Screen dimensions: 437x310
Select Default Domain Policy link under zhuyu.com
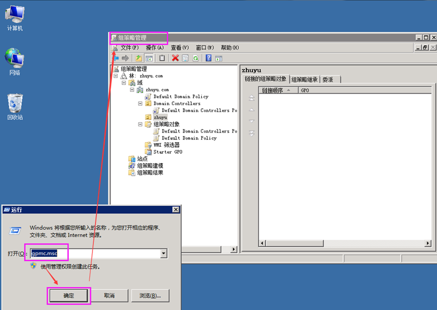tap(181, 96)
